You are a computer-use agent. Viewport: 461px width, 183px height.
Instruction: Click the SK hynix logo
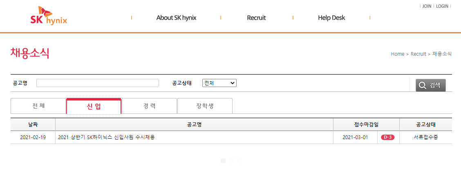point(49,15)
